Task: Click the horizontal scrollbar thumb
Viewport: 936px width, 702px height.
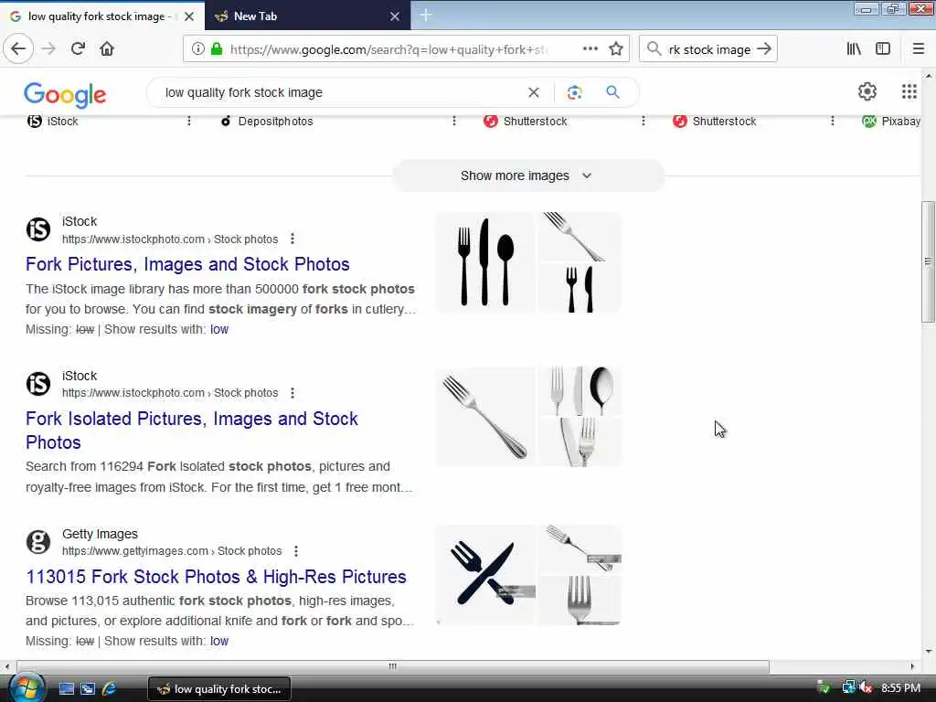Action: coord(393,666)
